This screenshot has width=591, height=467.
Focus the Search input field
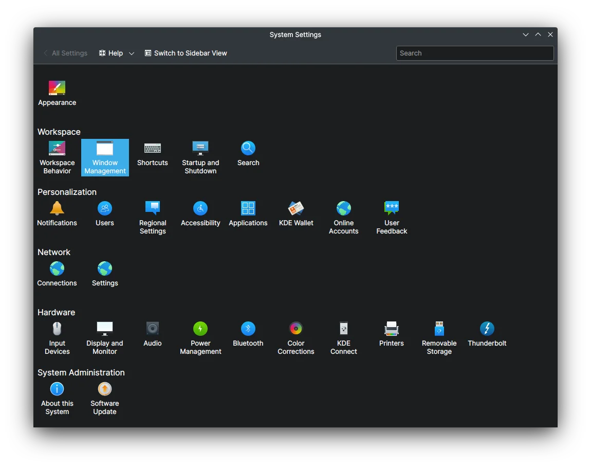pos(474,53)
